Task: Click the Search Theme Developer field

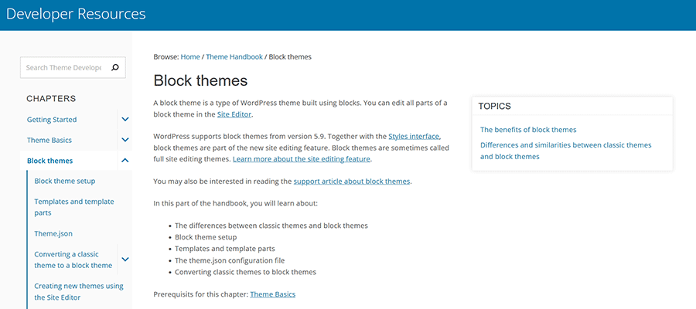Action: [x=63, y=68]
